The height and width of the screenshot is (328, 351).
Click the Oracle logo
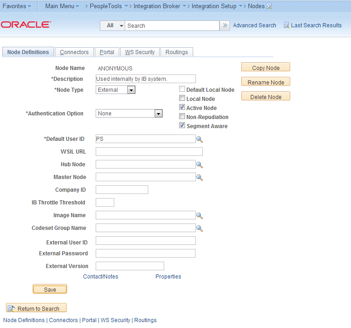pyautogui.click(x=26, y=25)
